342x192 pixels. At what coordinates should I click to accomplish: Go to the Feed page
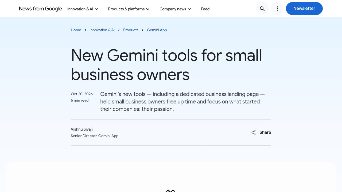[x=205, y=9]
